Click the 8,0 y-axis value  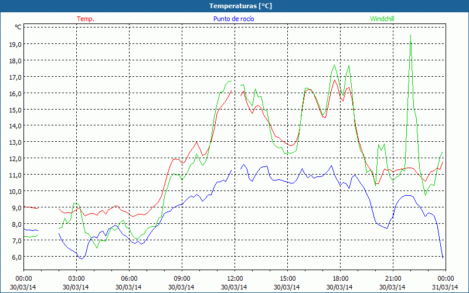pos(16,224)
